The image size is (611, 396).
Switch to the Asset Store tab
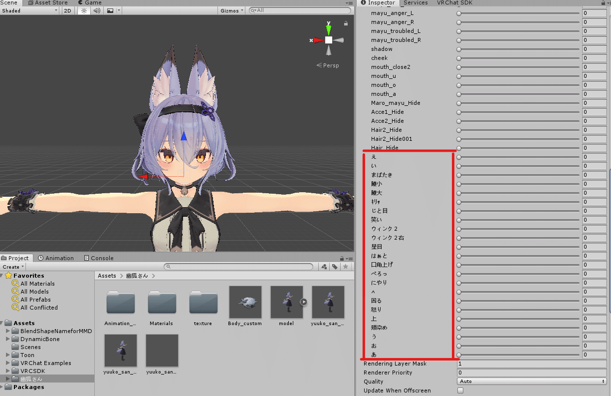47,2
